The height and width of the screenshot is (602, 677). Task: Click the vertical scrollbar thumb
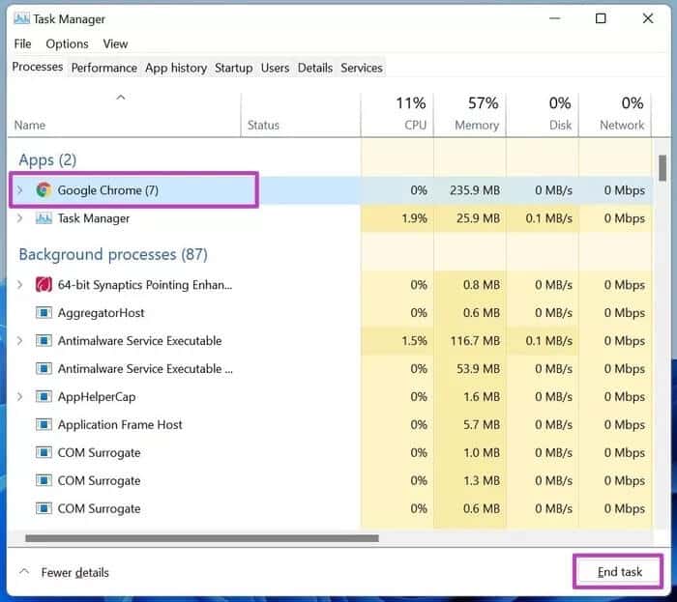click(662, 168)
